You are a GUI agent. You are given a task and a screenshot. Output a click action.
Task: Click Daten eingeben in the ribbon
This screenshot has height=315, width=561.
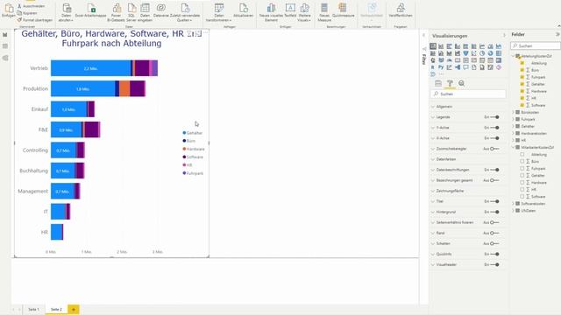145,12
